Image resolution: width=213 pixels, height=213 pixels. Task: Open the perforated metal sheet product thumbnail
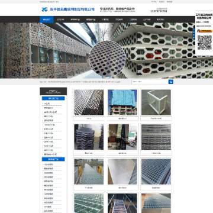pyautogui.click(x=89, y=102)
